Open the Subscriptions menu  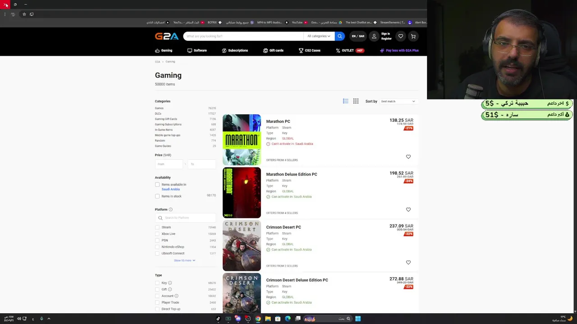tap(235, 50)
